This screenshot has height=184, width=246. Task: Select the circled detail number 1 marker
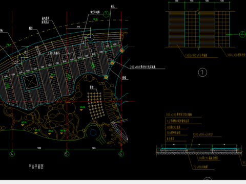pyautogui.click(x=202, y=73)
